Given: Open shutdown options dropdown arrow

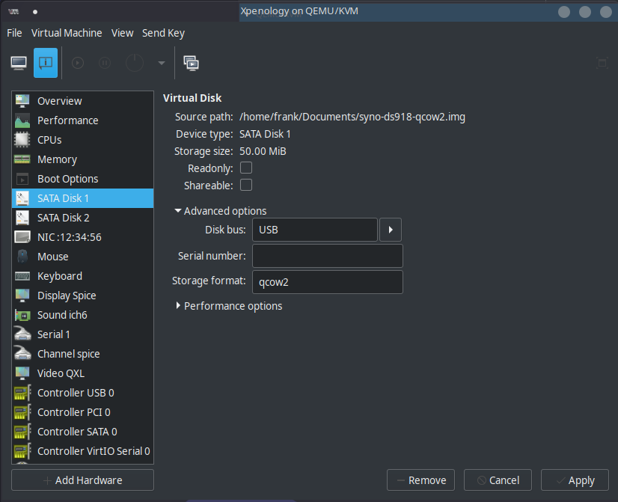Looking at the screenshot, I should tap(162, 63).
